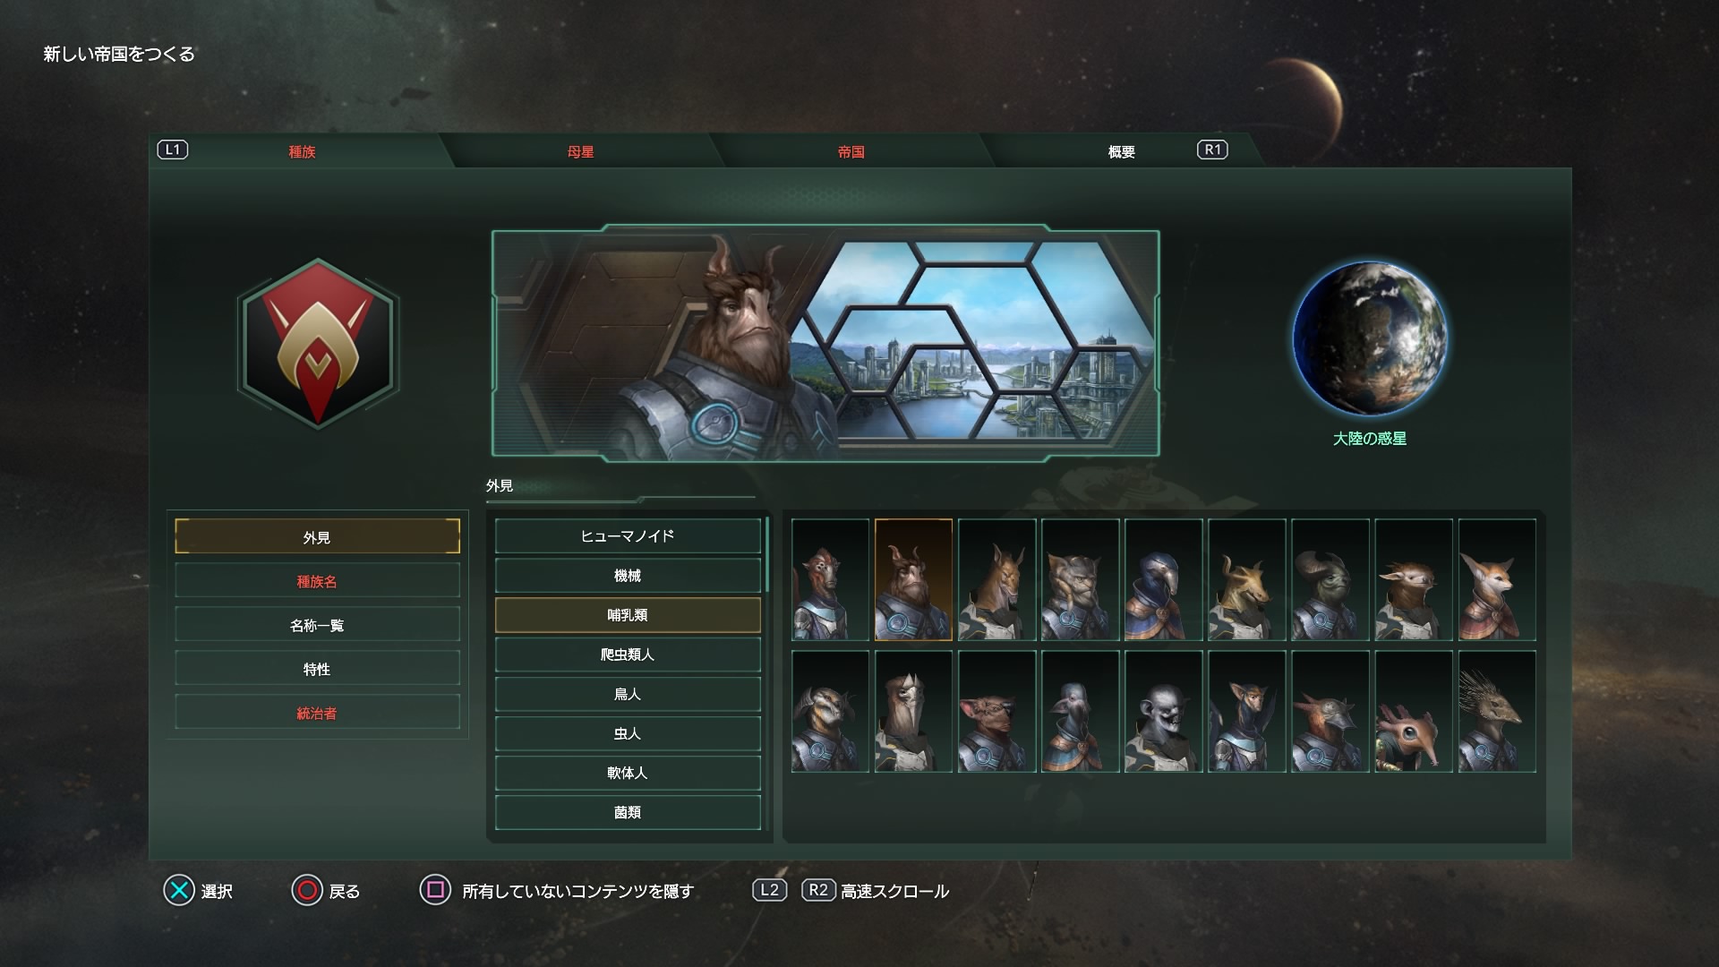The width and height of the screenshot is (1719, 967).
Task: Select the 統治者 option
Action: coord(317,713)
